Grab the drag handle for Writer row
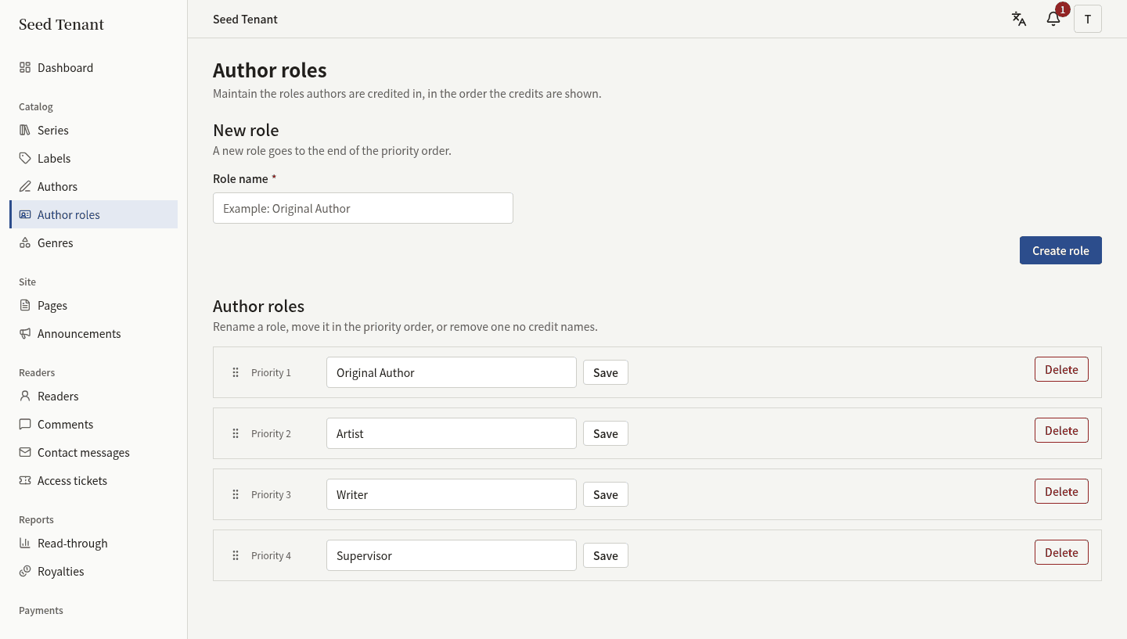 (x=236, y=494)
